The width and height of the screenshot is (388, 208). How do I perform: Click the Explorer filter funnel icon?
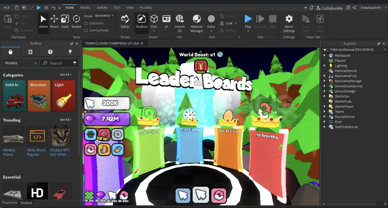click(x=325, y=50)
